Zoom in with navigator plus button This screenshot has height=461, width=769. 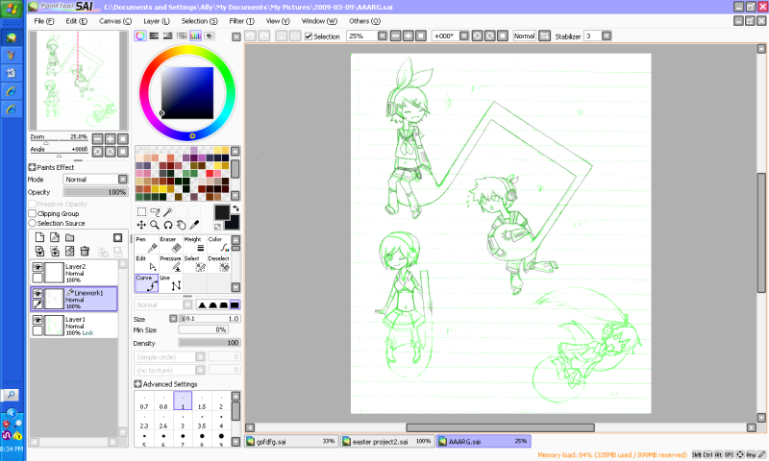click(x=111, y=139)
